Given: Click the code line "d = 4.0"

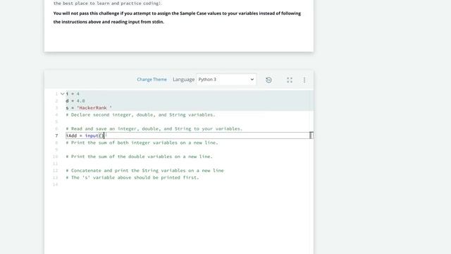Looking at the screenshot, I should (75, 101).
